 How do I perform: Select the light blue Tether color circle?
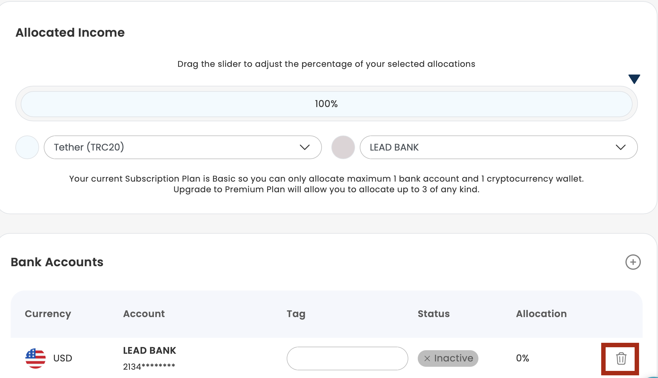[x=27, y=147]
